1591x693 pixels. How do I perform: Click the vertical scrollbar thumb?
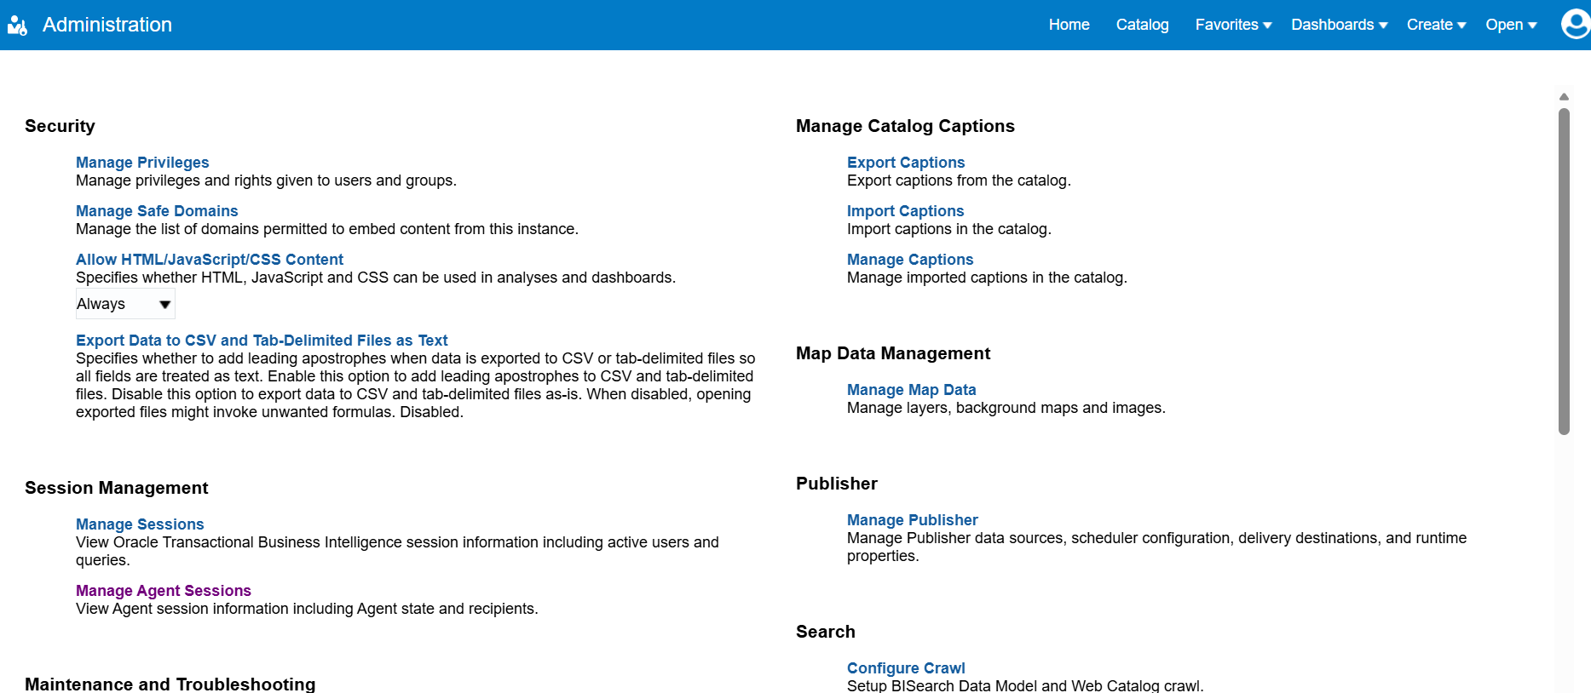pos(1564,271)
